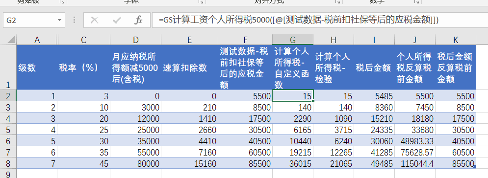Select row 8 header
Screen dimensions: 488x178
(x=8, y=163)
